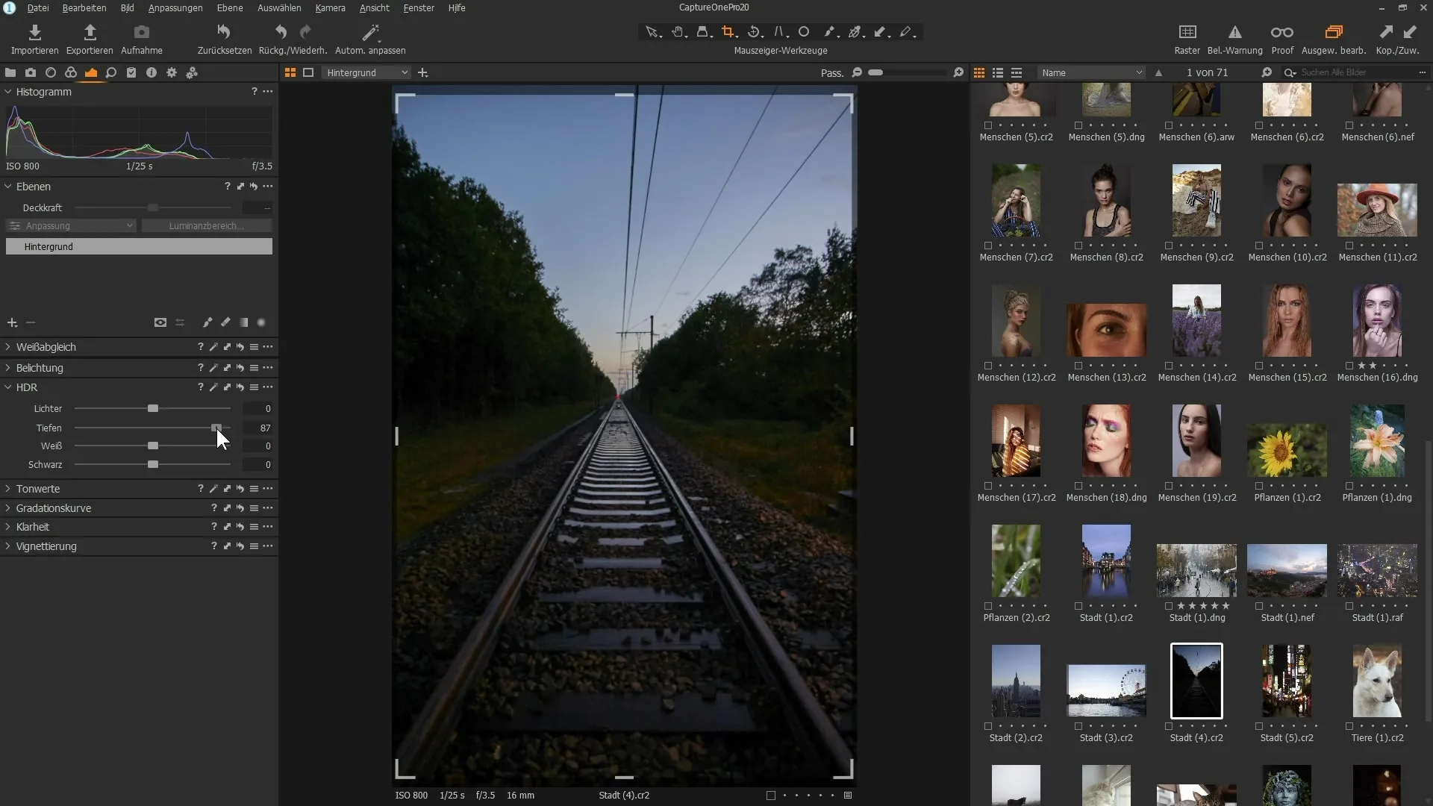
Task: Select the pan hand tool
Action: pyautogui.click(x=678, y=32)
